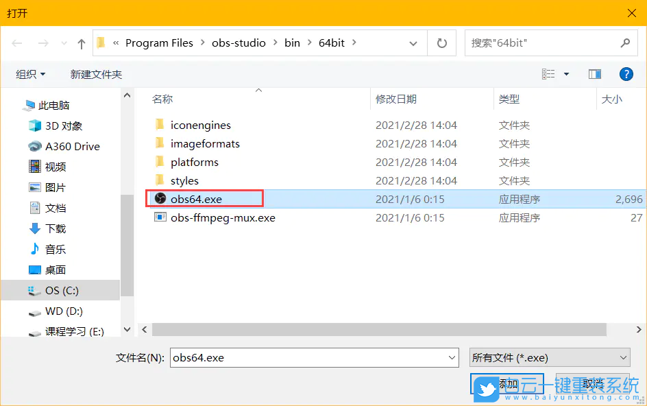Open the 组织 menu
Image resolution: width=647 pixels, height=406 pixels.
pyautogui.click(x=29, y=74)
